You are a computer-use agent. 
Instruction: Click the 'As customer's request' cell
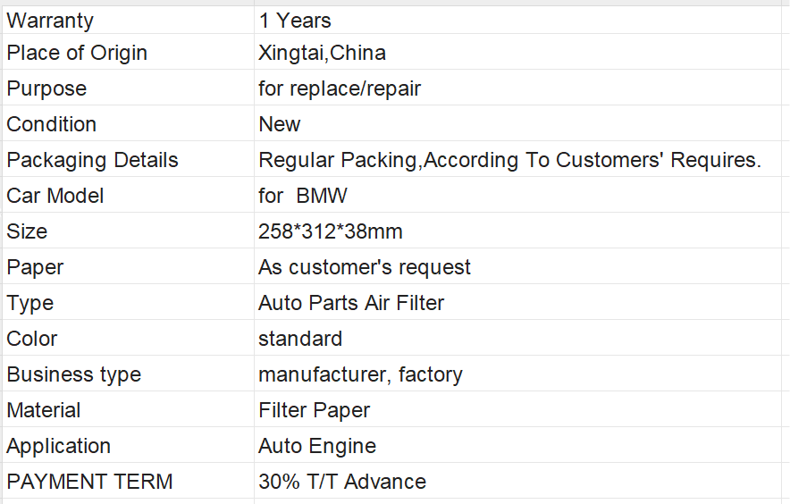518,266
